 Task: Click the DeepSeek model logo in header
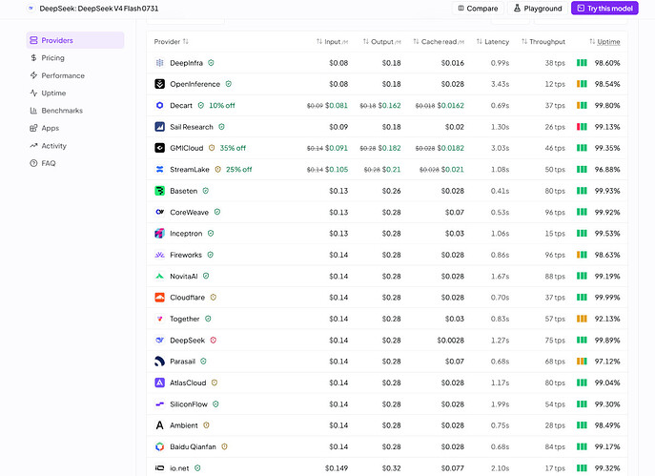[31, 9]
